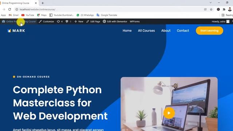Open the Gmail bookmark

point(13,15)
